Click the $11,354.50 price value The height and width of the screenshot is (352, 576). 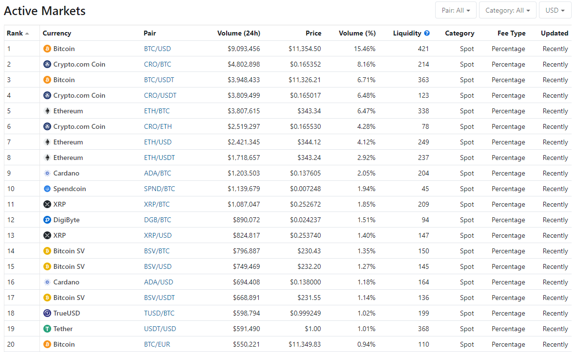(x=305, y=49)
